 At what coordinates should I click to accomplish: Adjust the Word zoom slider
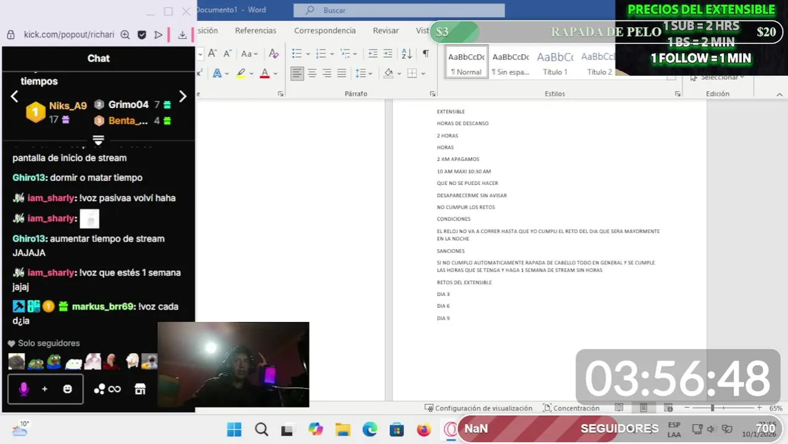click(724, 408)
